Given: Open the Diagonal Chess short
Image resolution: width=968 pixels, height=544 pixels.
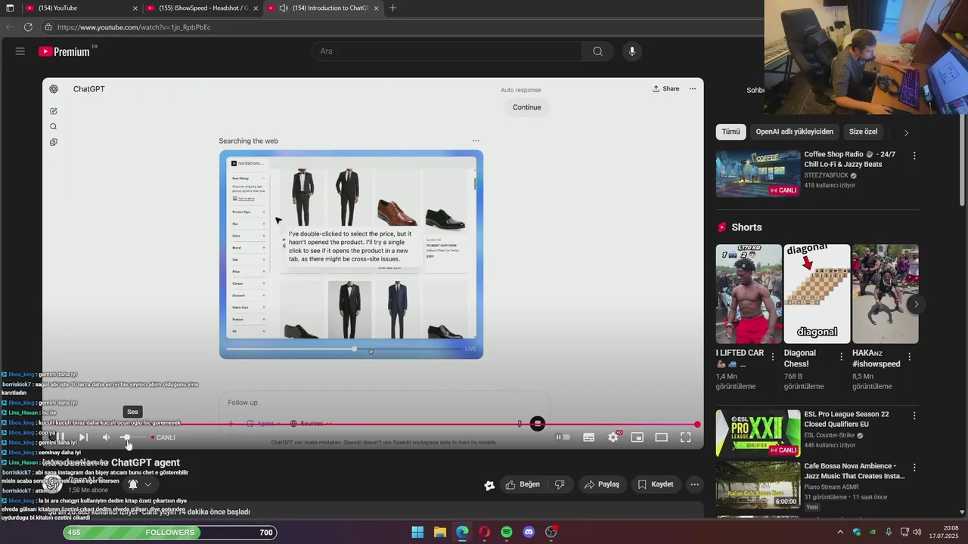Looking at the screenshot, I should [817, 294].
